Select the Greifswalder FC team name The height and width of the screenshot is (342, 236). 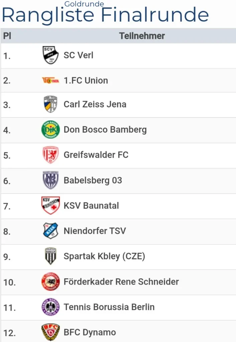coord(96,155)
